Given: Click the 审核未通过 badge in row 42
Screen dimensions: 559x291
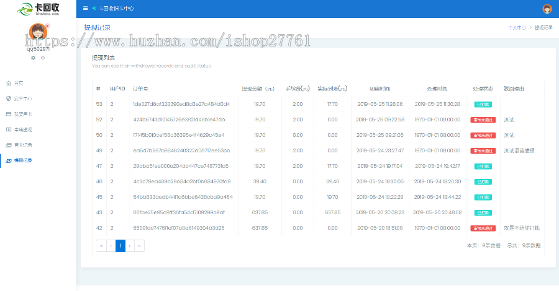Looking at the screenshot, I should point(483,228).
